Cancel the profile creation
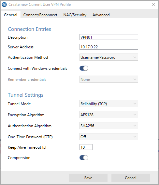 click(x=131, y=178)
